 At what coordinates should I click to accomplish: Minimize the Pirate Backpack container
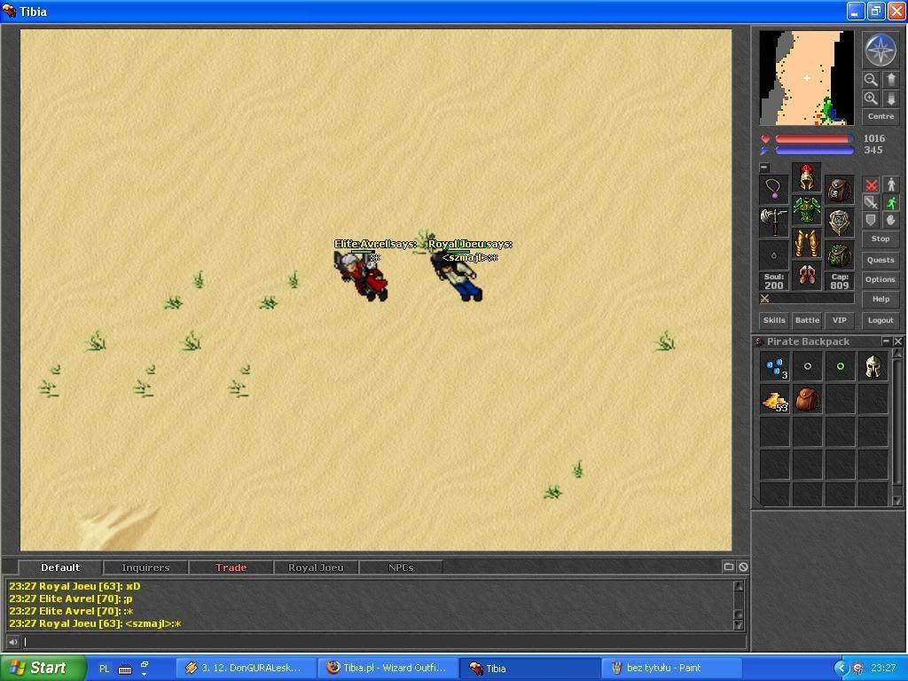(886, 341)
